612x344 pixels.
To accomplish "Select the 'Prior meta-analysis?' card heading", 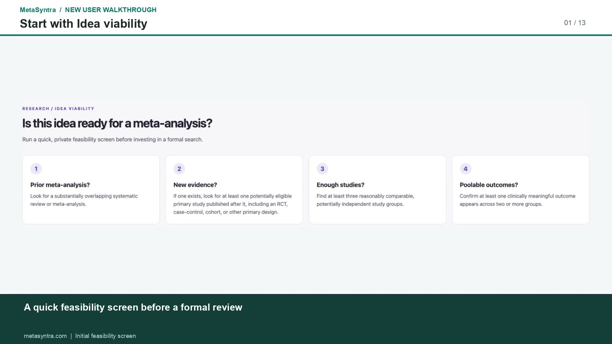I will point(60,185).
